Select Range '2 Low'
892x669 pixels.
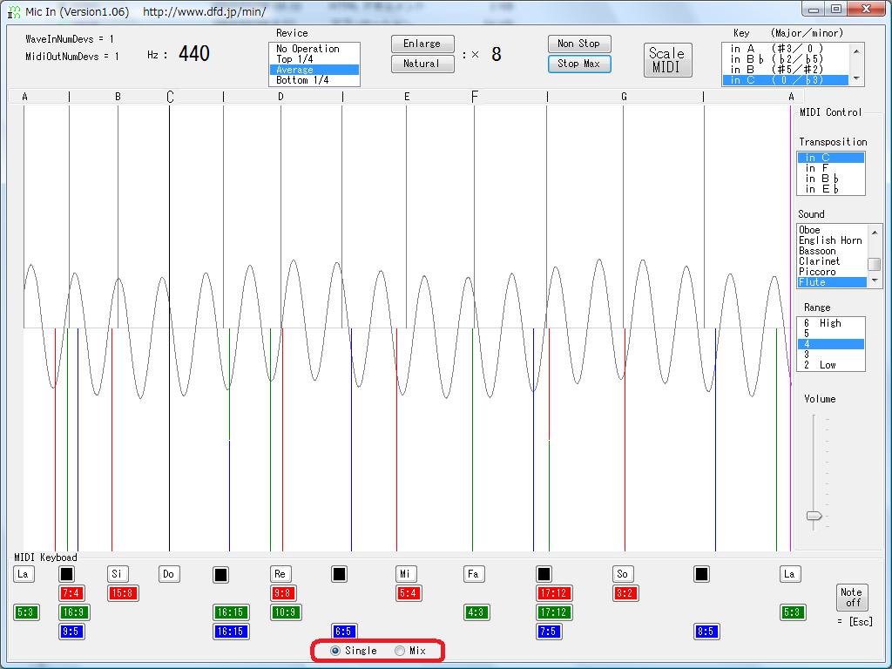coord(830,365)
